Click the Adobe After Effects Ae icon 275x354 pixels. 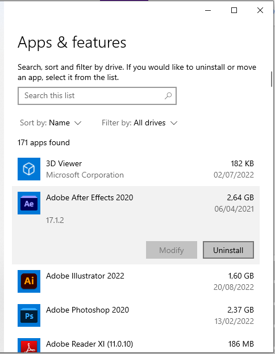[29, 203]
